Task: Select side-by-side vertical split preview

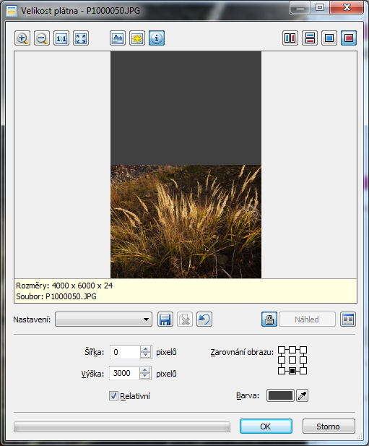Action: pos(290,38)
